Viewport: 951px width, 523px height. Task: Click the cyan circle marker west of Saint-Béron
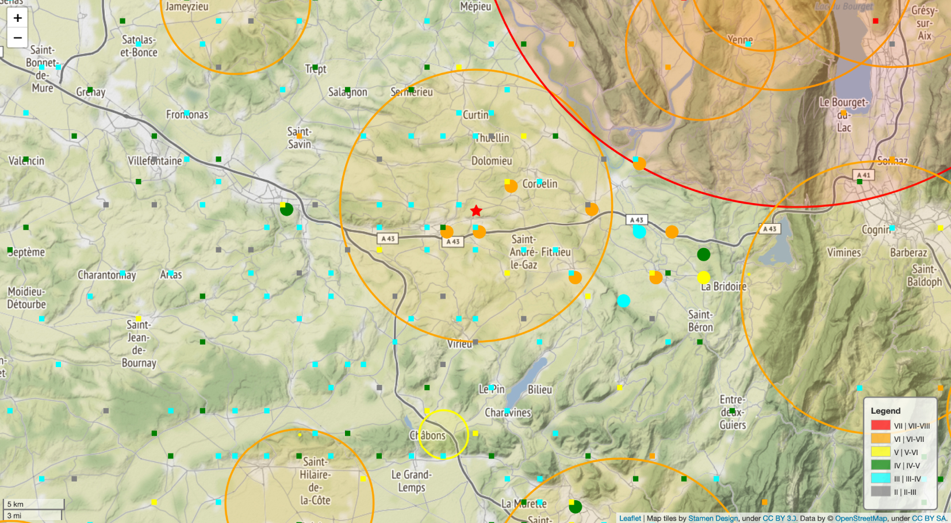pos(623,301)
